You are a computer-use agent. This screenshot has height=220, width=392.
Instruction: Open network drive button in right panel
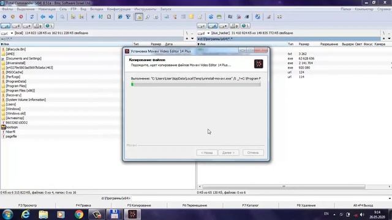(245, 26)
